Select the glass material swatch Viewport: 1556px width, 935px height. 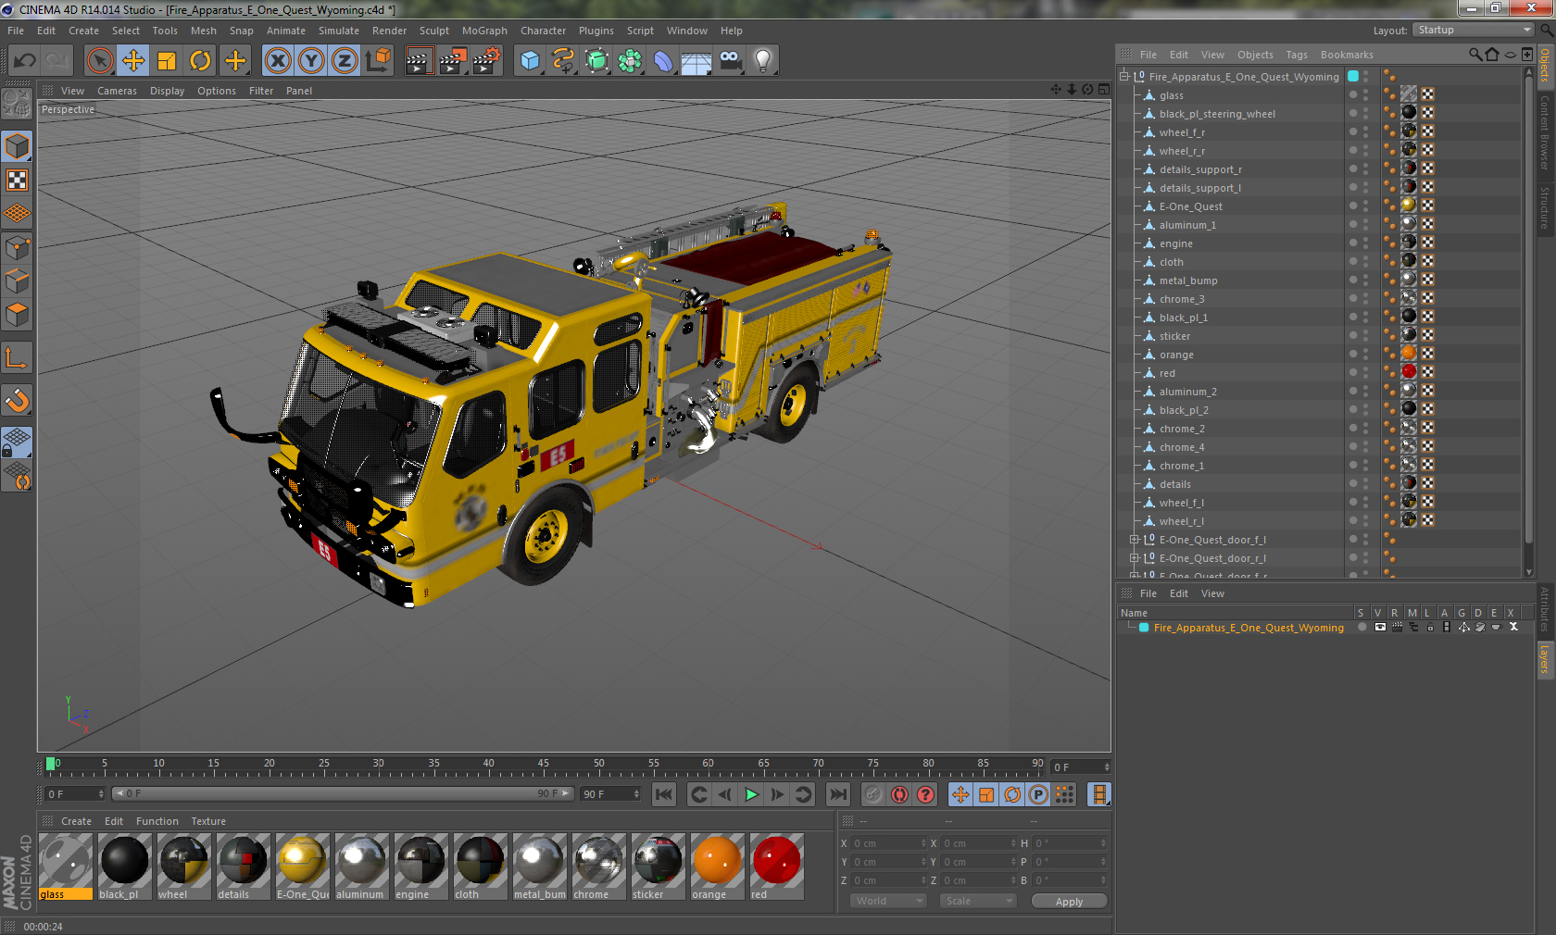(66, 866)
